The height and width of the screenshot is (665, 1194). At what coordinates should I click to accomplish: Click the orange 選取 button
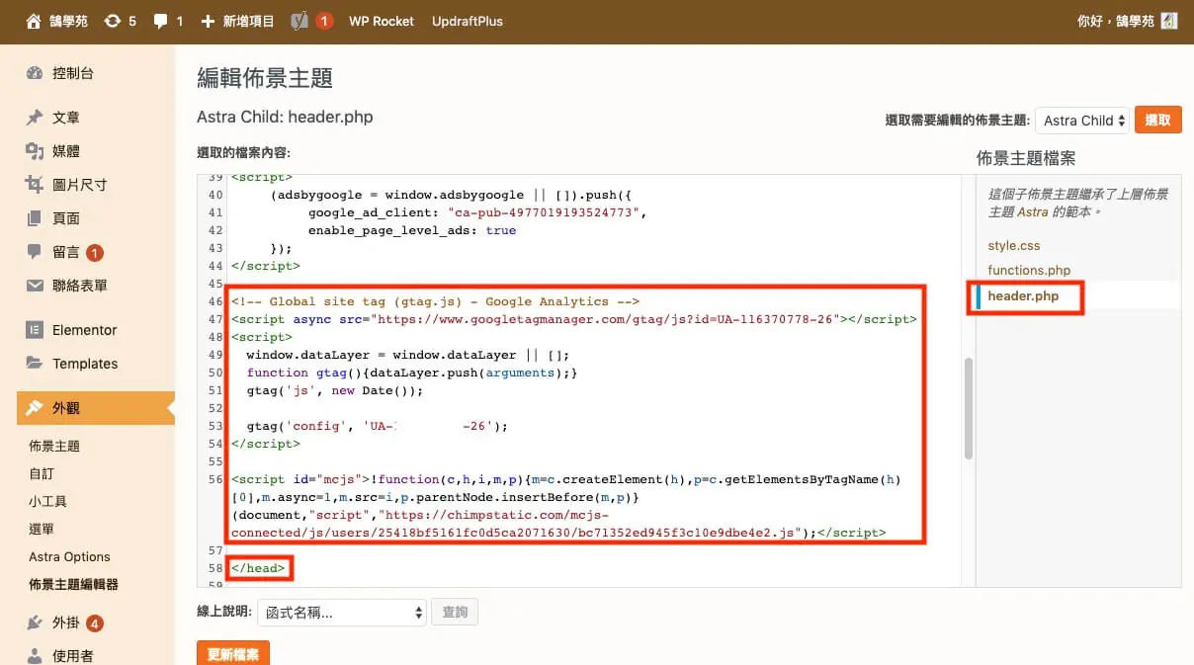pyautogui.click(x=1158, y=120)
